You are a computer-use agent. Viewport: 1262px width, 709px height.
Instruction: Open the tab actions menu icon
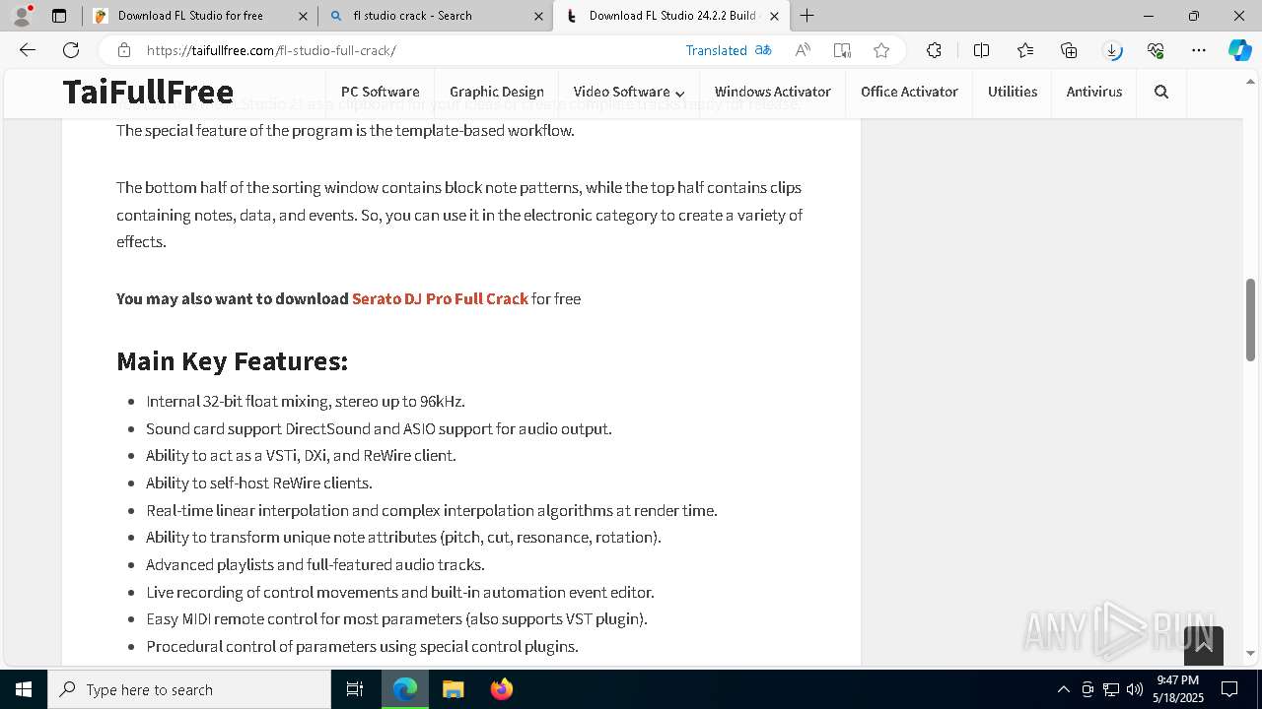click(59, 16)
